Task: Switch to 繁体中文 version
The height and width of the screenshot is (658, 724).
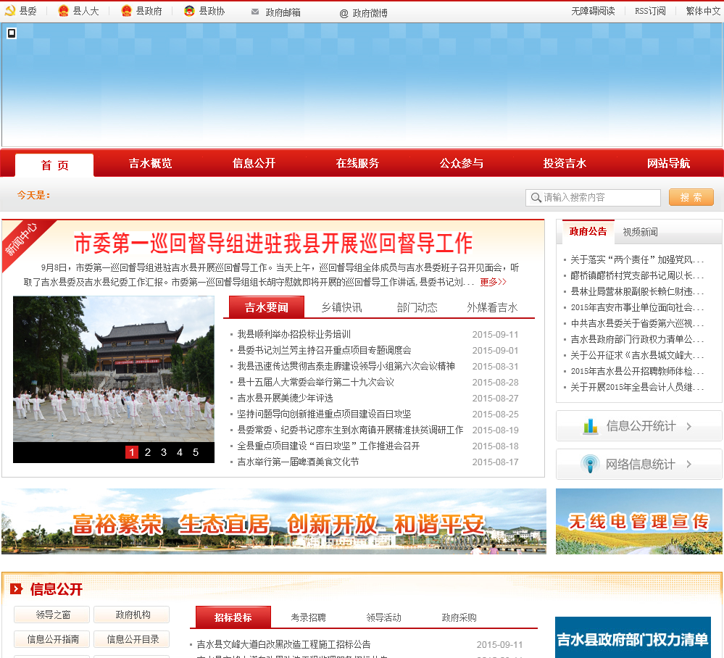Action: point(703,11)
